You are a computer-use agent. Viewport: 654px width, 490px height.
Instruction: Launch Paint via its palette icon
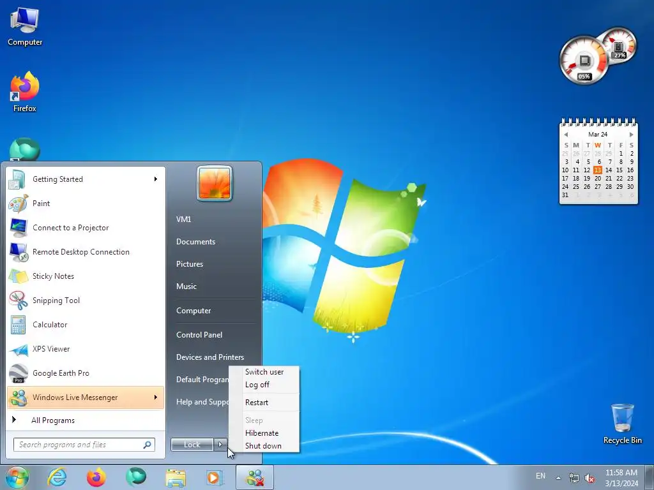[18, 204]
